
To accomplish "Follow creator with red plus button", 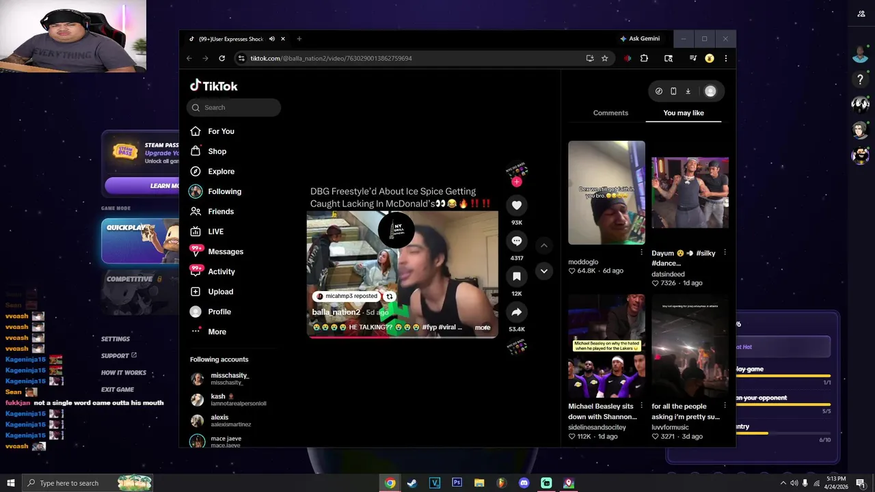I will click(x=517, y=182).
